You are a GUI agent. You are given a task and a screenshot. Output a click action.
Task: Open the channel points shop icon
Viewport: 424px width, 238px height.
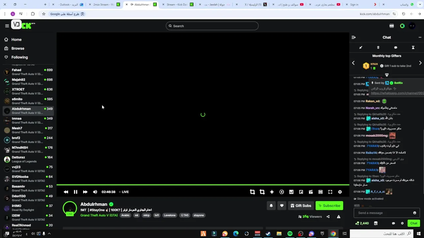coord(376,223)
